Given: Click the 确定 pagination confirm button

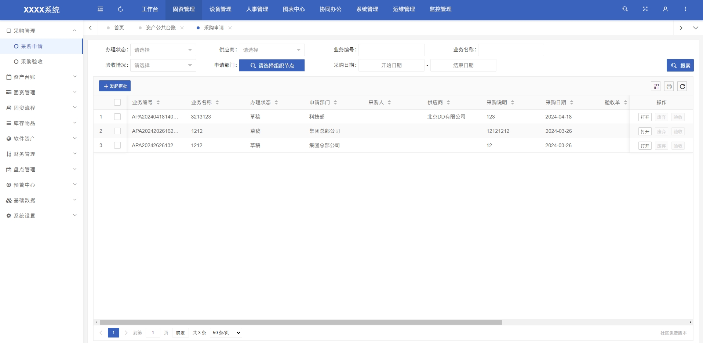Looking at the screenshot, I should 181,333.
